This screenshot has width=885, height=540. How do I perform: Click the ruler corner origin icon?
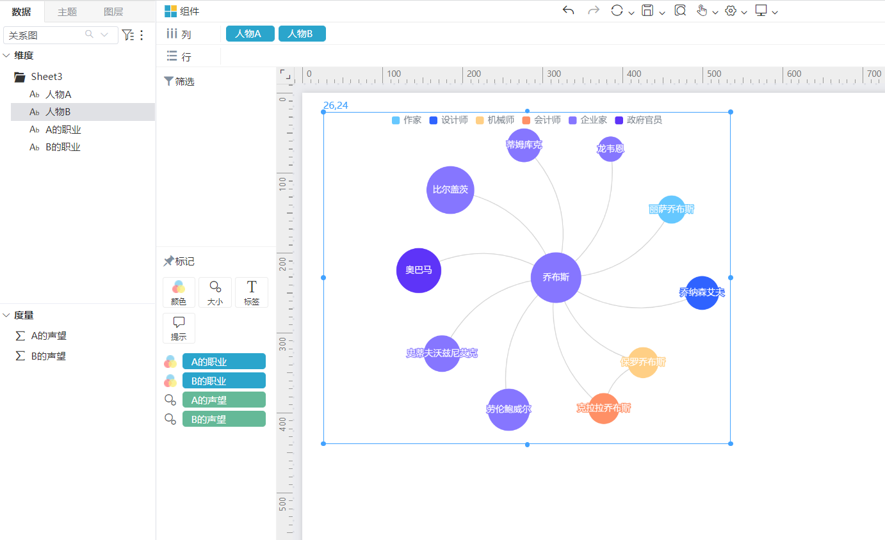tap(286, 75)
